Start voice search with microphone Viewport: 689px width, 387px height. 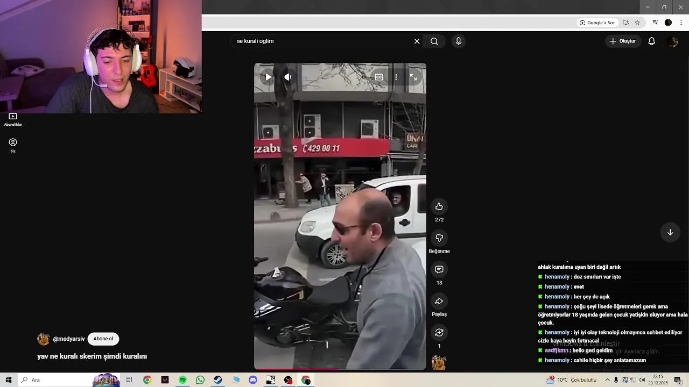[x=459, y=41]
